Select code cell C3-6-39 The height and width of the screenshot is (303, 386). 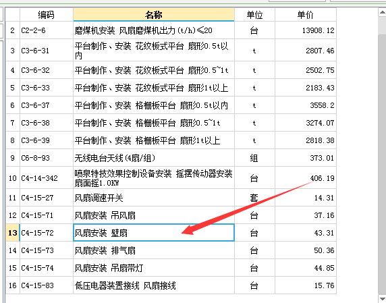click(x=47, y=140)
